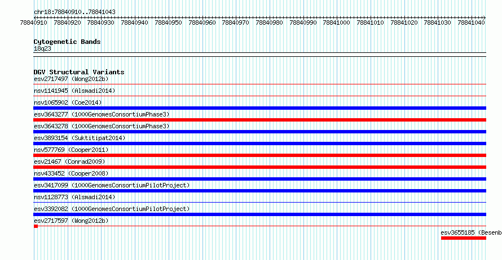Viewport: 502px width, 260px height.
Task: Click ruler position 78840950
Action: click(169, 23)
